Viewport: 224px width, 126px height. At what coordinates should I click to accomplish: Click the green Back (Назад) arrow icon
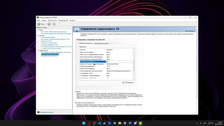point(38,24)
